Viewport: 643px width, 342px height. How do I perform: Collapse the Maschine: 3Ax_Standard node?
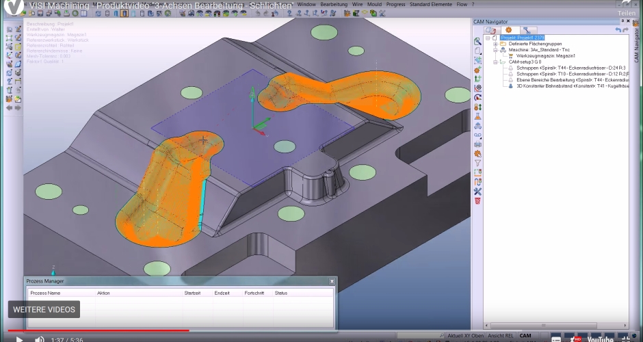[495, 50]
